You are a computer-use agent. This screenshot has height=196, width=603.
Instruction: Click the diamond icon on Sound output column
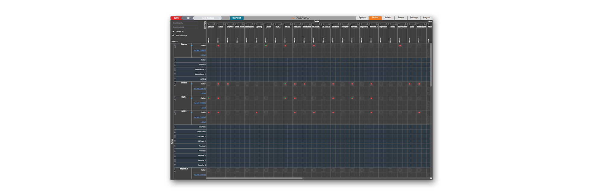pyautogui.click(x=396, y=24)
